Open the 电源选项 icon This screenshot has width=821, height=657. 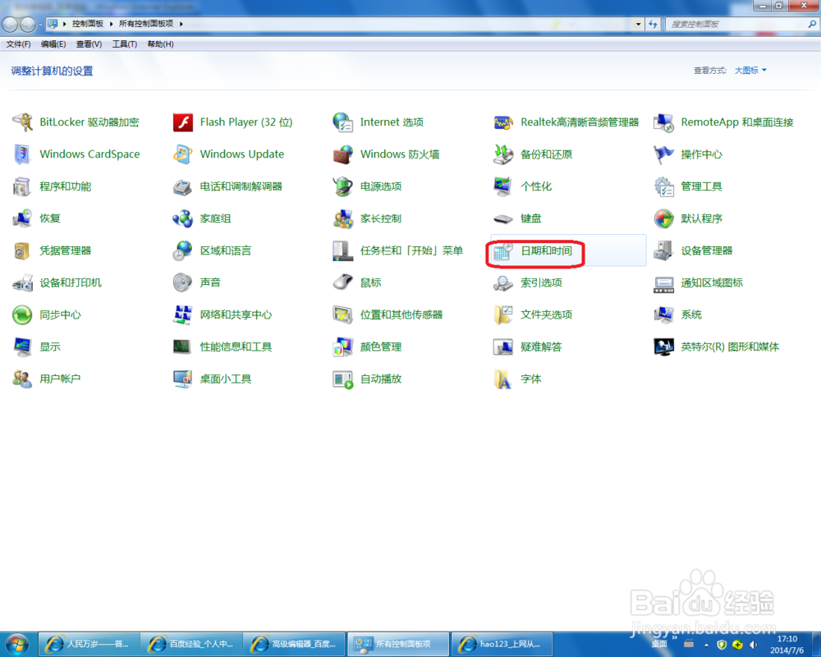click(x=343, y=186)
